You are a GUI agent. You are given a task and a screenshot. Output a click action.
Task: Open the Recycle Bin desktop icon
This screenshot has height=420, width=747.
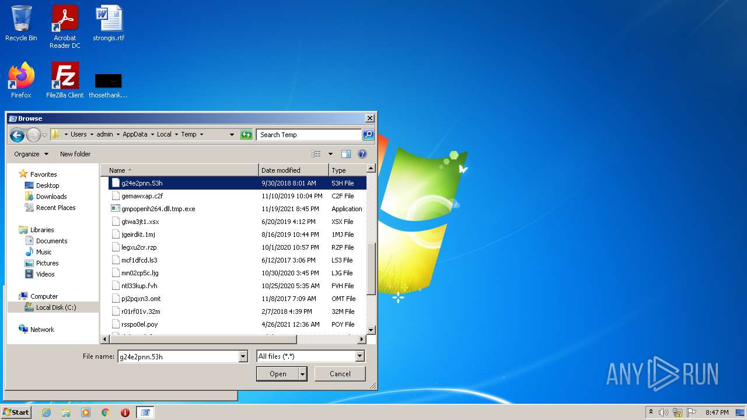[x=21, y=23]
